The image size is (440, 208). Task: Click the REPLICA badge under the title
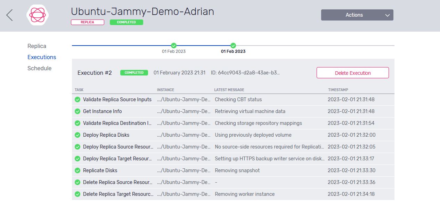point(88,22)
